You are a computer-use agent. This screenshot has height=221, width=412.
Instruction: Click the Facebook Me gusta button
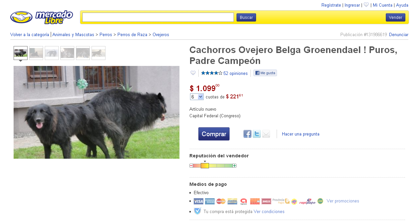click(265, 73)
